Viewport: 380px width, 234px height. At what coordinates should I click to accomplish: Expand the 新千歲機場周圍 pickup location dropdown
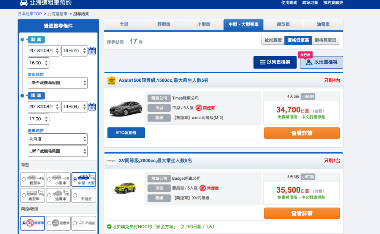point(58,83)
